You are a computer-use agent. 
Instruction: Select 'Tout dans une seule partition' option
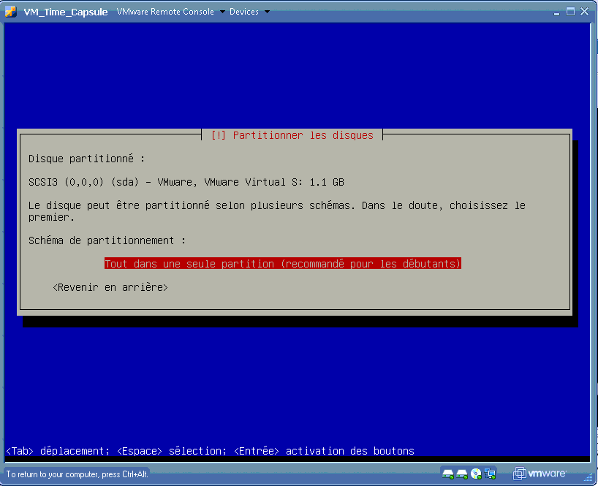tap(283, 263)
